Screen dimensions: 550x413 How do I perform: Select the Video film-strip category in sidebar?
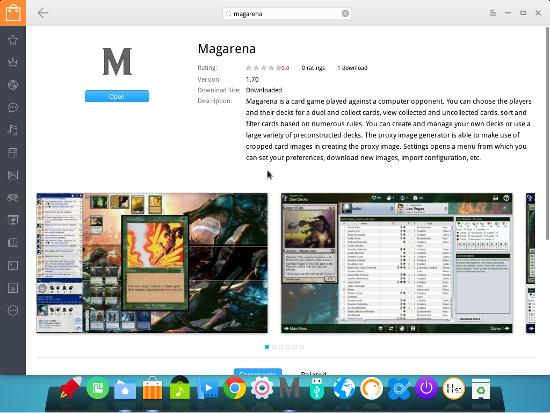[13, 153]
